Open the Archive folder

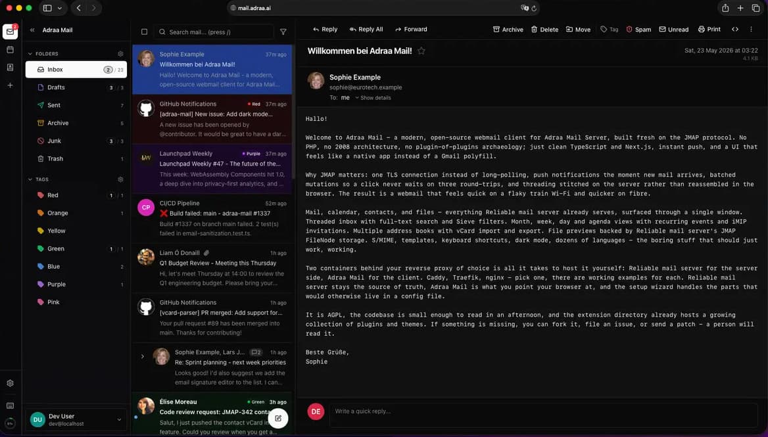76,124
